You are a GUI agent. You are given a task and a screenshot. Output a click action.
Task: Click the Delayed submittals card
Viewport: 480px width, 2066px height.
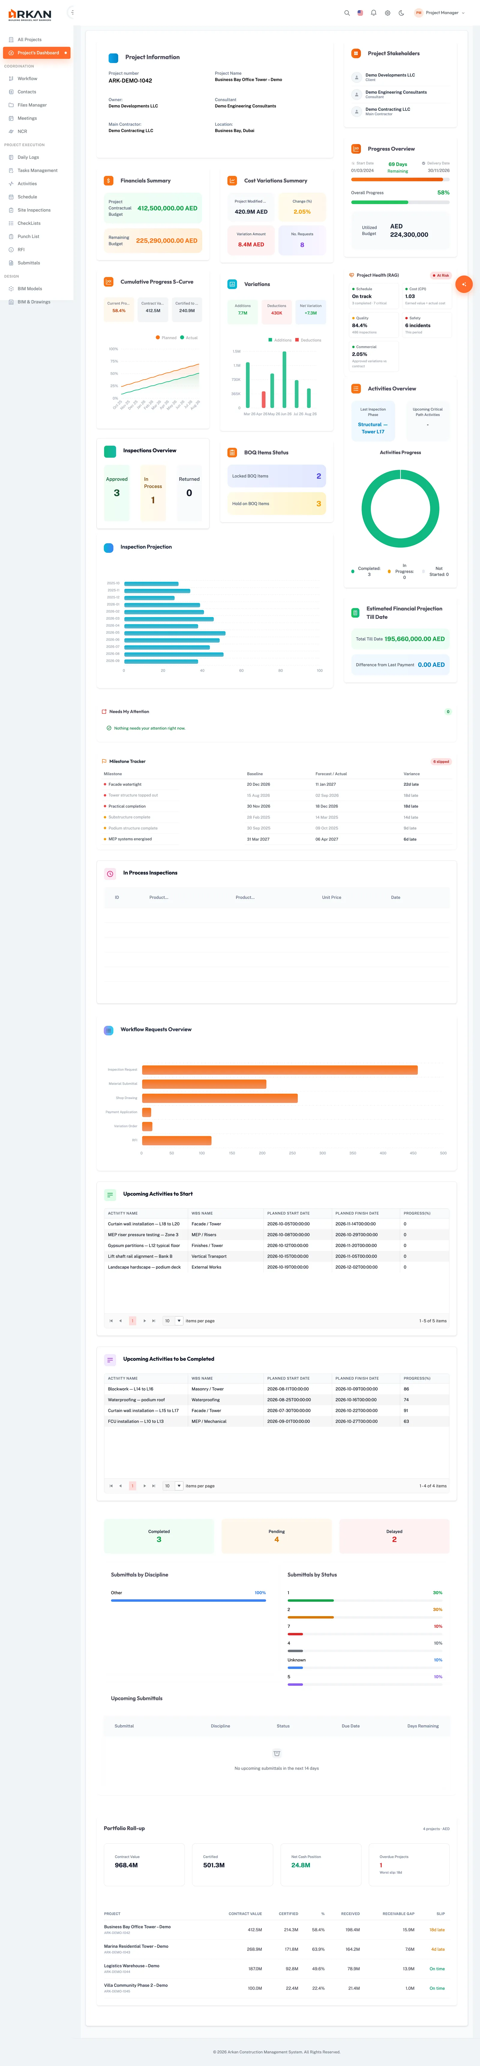pos(394,1536)
